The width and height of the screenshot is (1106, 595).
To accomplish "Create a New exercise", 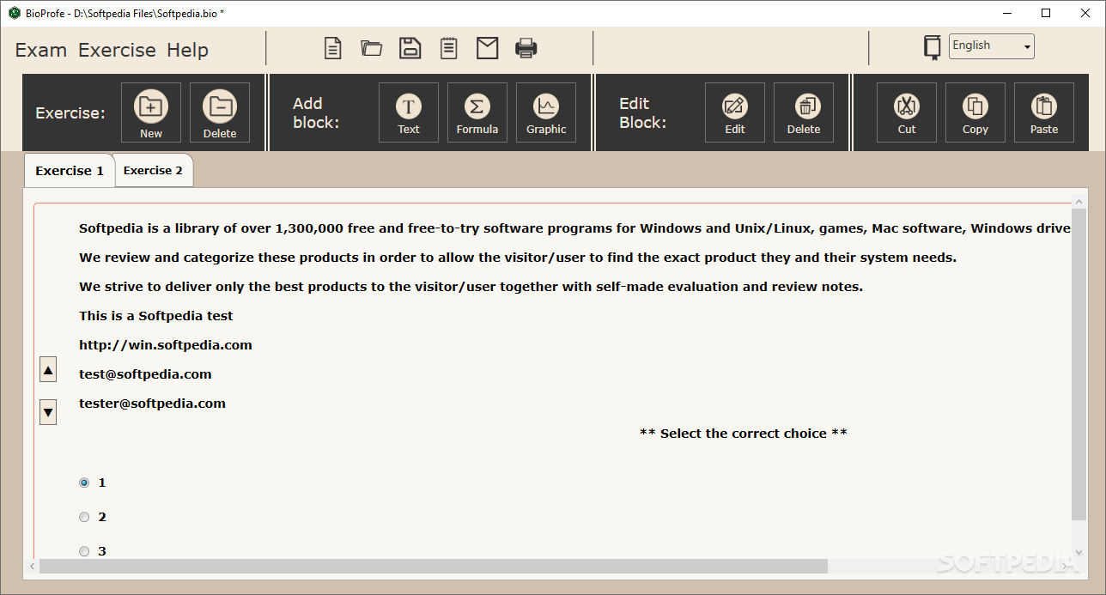I will tap(151, 112).
